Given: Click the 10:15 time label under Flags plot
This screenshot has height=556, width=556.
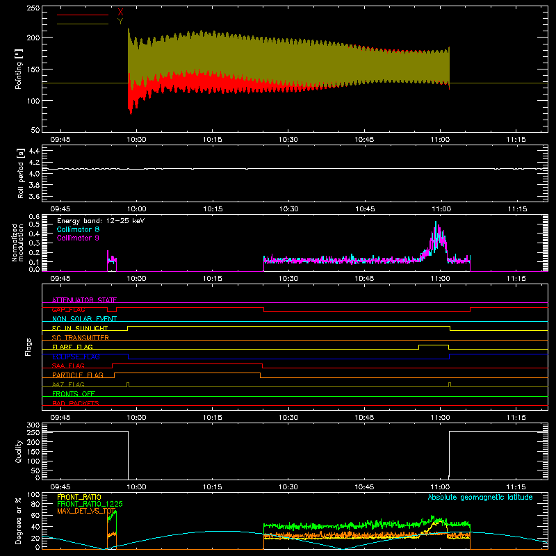Looking at the screenshot, I should point(212,418).
